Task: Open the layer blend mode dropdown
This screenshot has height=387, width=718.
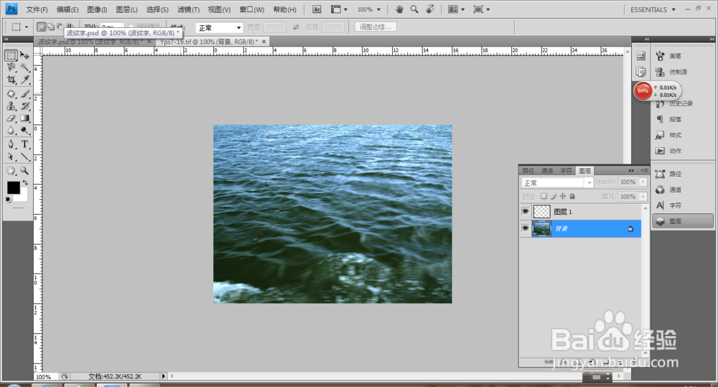Action: click(557, 183)
